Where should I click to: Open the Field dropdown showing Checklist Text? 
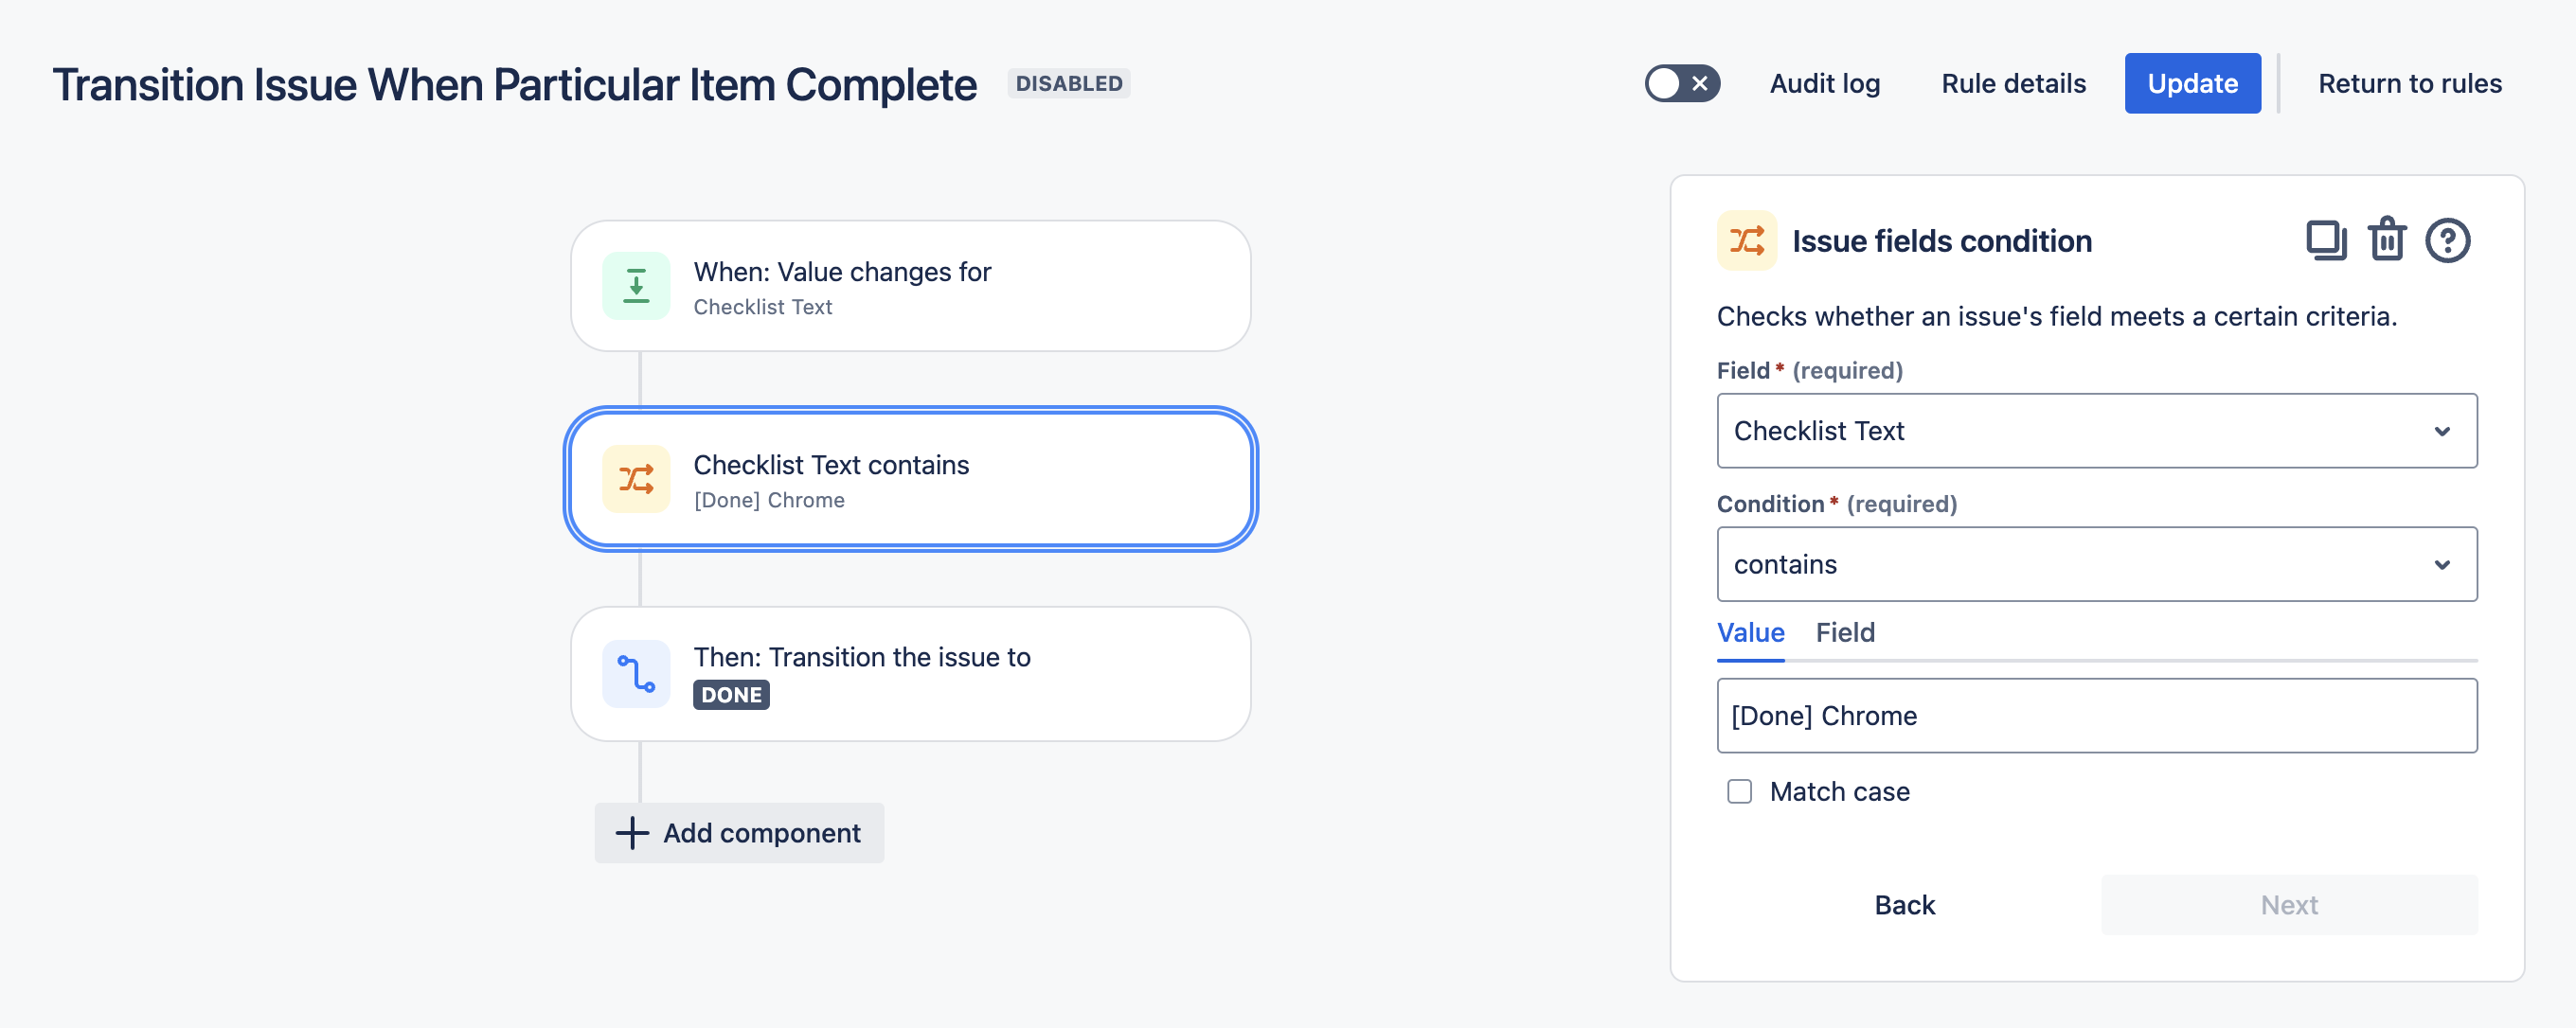tap(2096, 431)
